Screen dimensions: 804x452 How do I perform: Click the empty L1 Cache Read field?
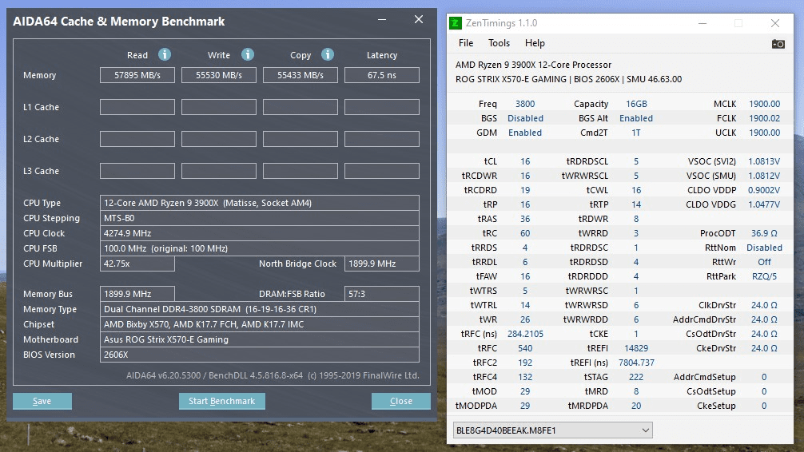coord(137,107)
